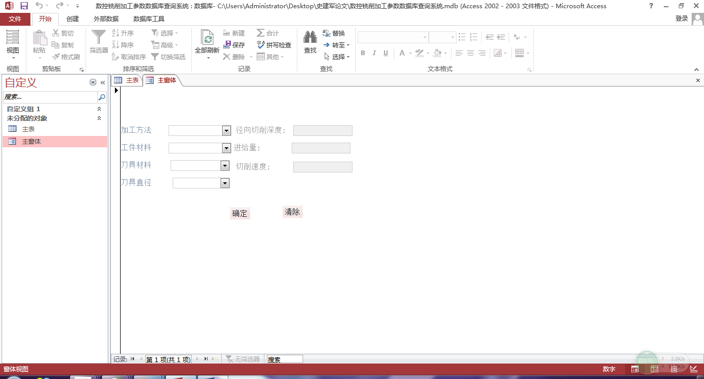Viewport: 704px width, 379px height.
Task: Collapse the 未分配的对象 group
Action: 99,118
